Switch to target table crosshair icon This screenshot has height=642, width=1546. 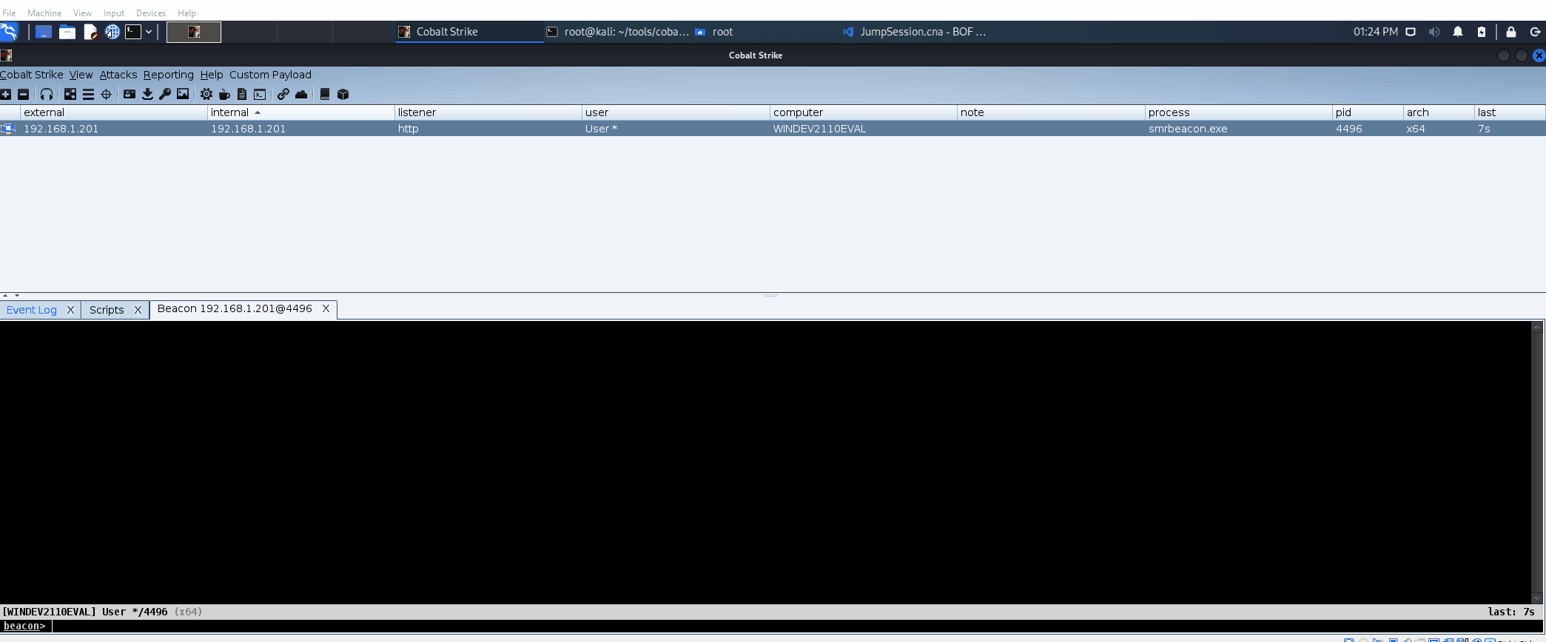(106, 94)
